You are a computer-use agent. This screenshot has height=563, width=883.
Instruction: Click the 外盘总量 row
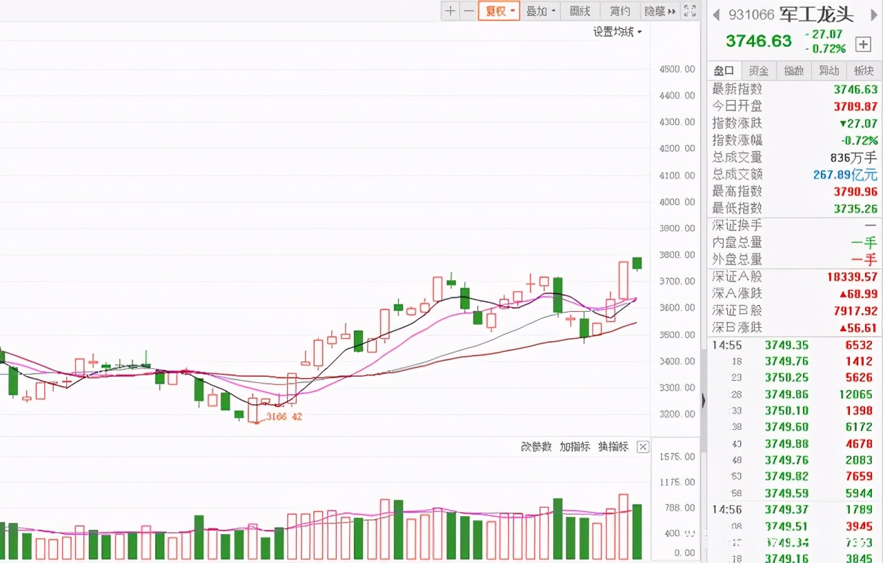pyautogui.click(x=795, y=259)
